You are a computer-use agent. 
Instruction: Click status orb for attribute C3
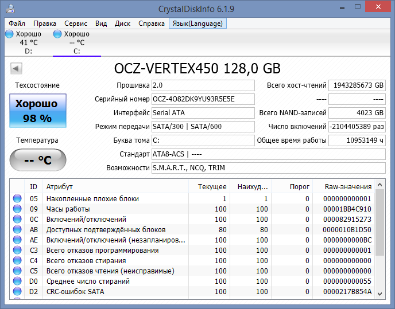pyautogui.click(x=17, y=251)
